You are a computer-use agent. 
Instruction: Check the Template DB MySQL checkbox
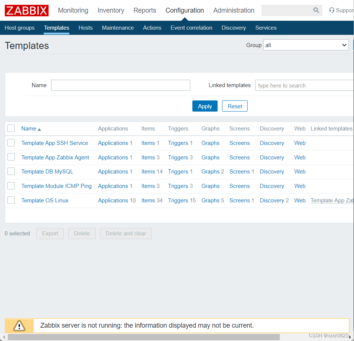click(x=11, y=171)
